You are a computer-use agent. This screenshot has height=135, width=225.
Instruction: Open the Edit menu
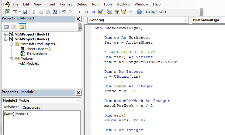(x=26, y=4)
